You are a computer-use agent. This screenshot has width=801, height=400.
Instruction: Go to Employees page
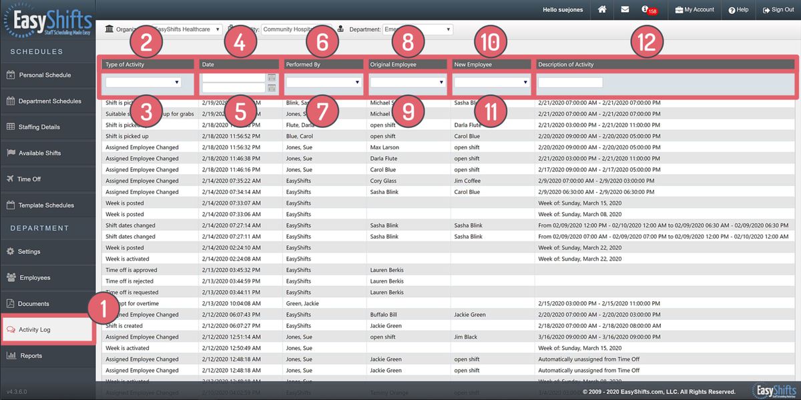47,278
